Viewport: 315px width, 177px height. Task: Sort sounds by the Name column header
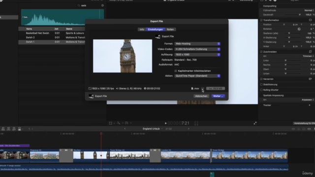[29, 29]
